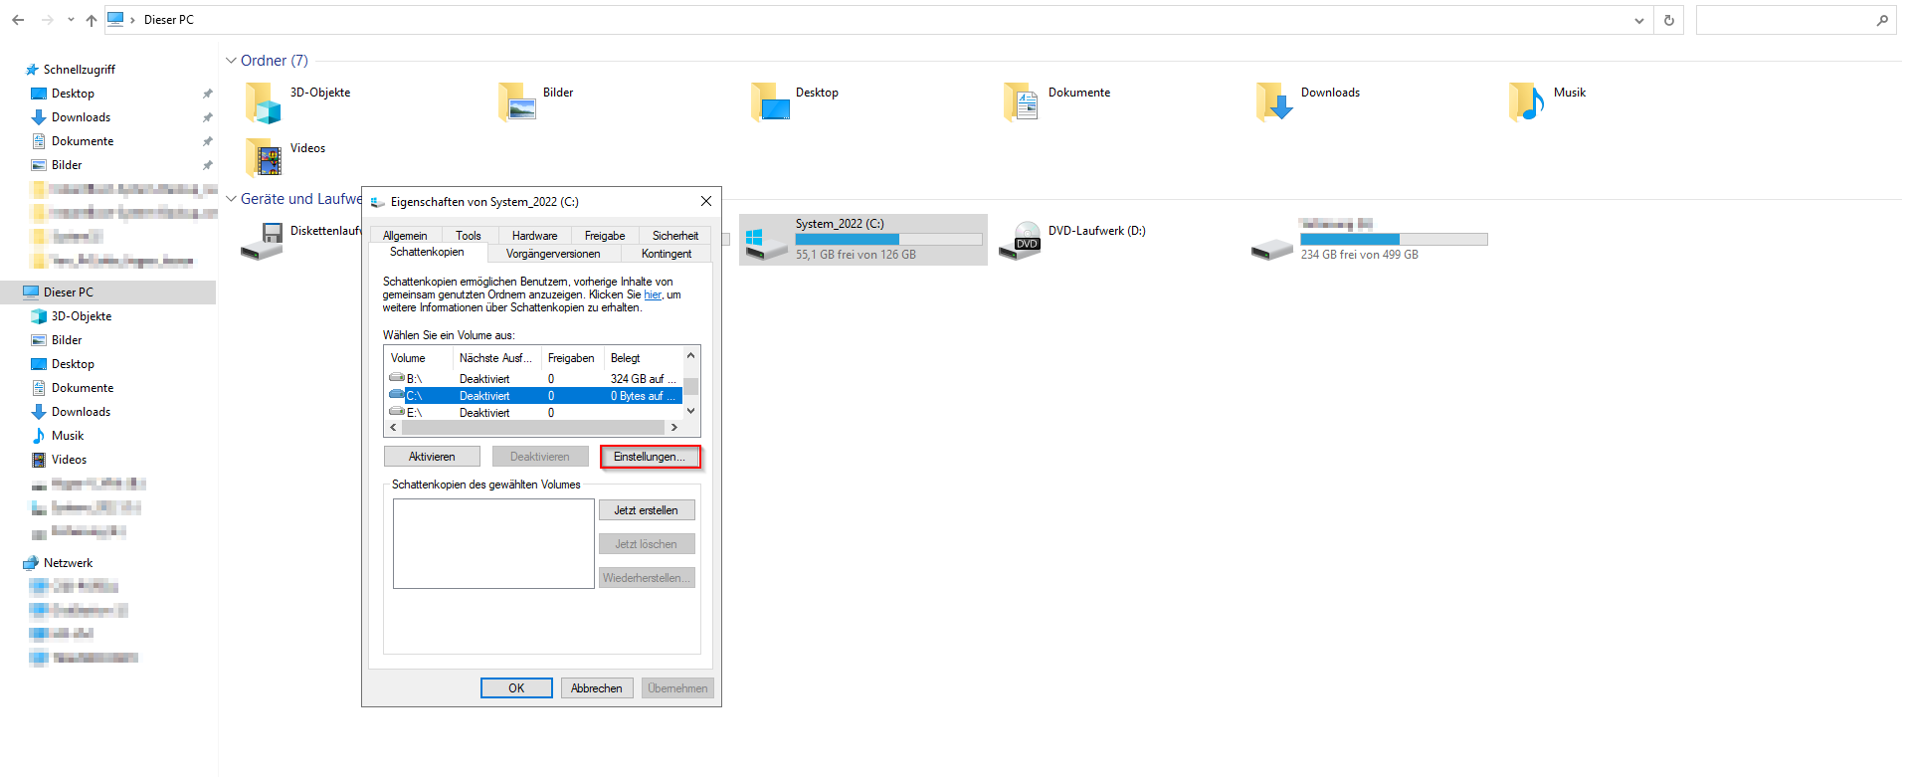
Task: Switch to the Vorgängerversionen tab
Action: click(x=553, y=254)
